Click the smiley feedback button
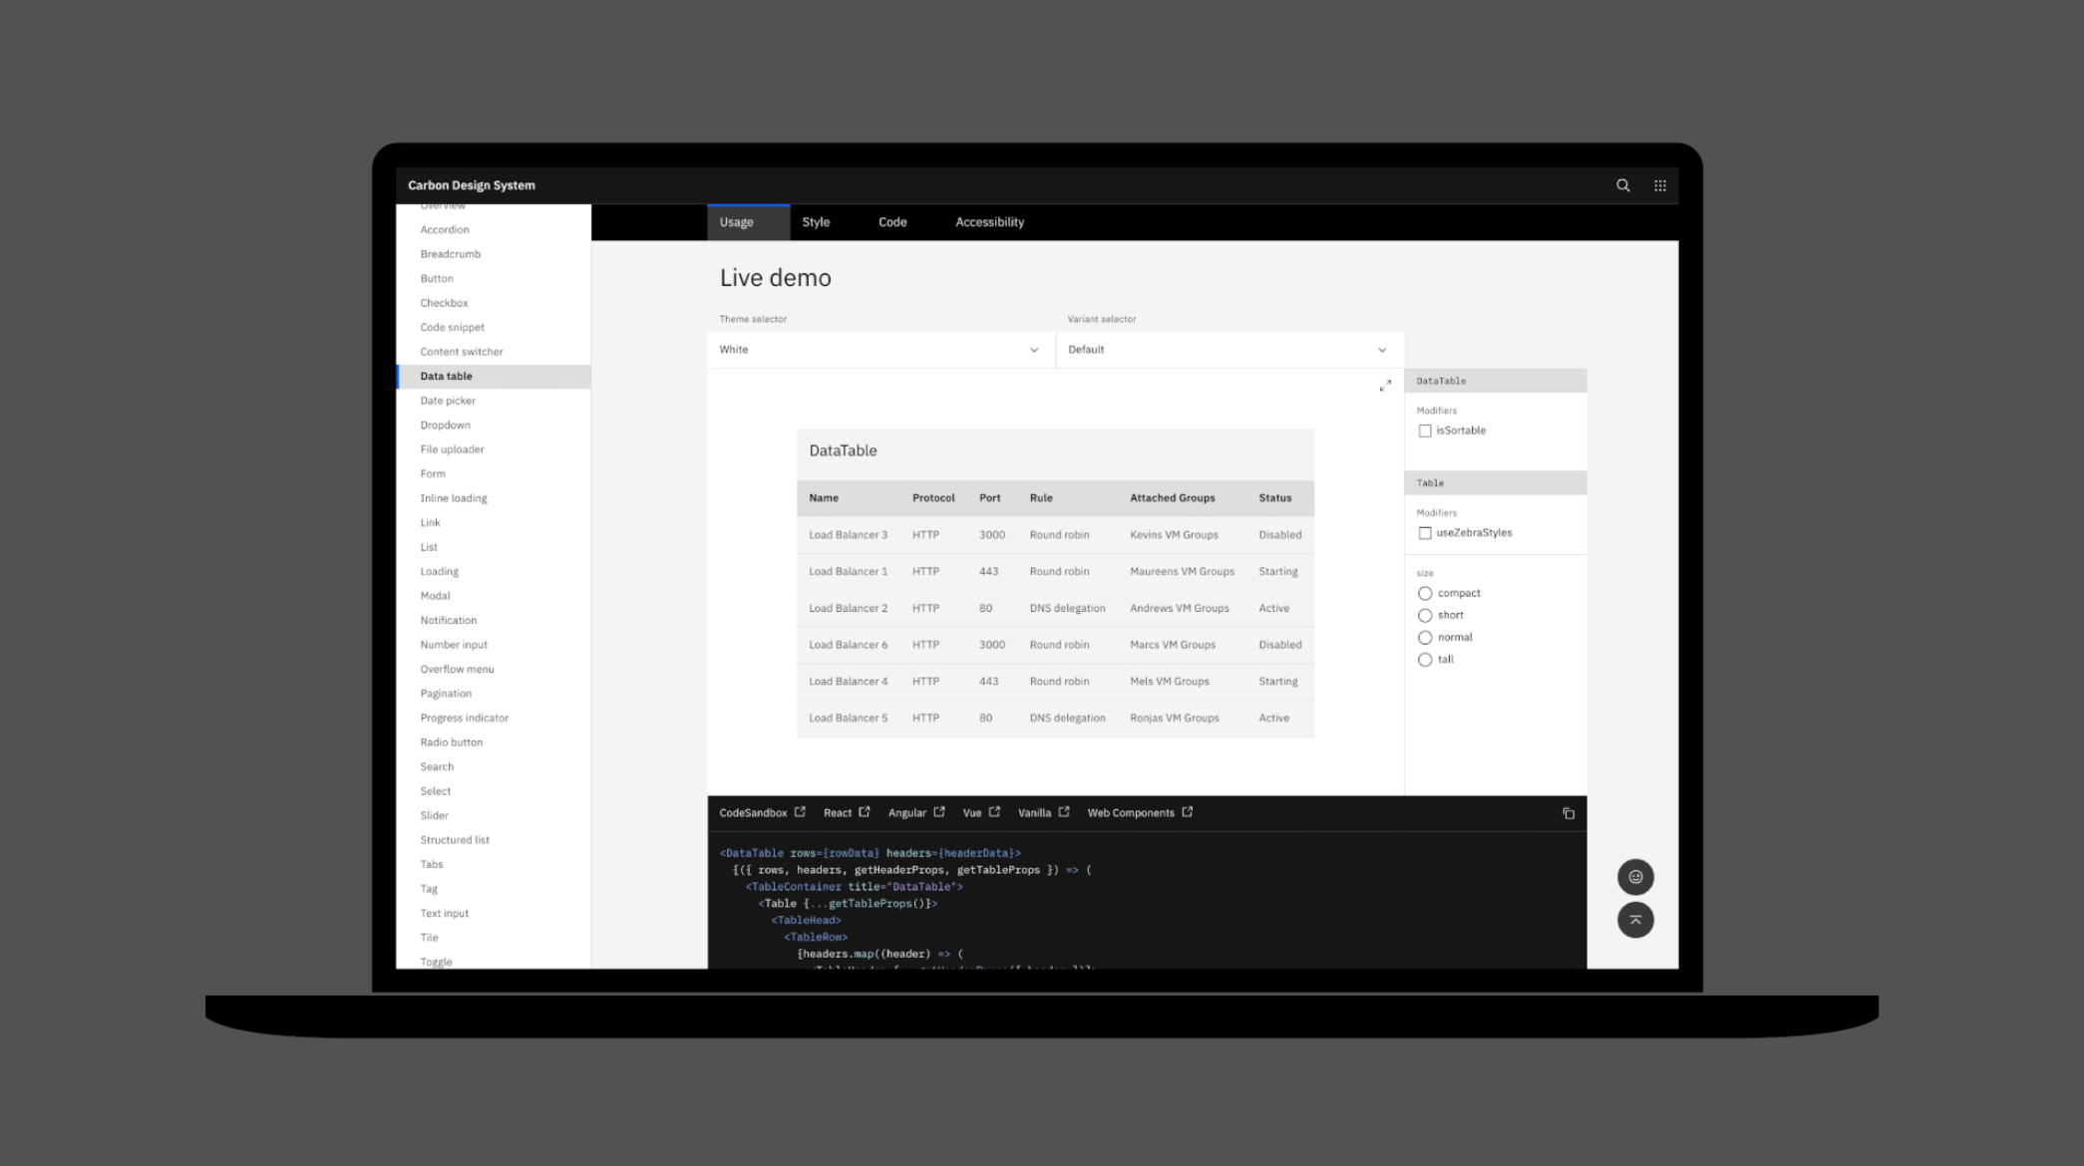 (1635, 877)
